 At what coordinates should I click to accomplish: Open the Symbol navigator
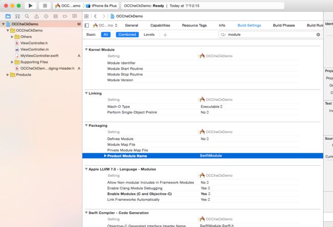17,16
